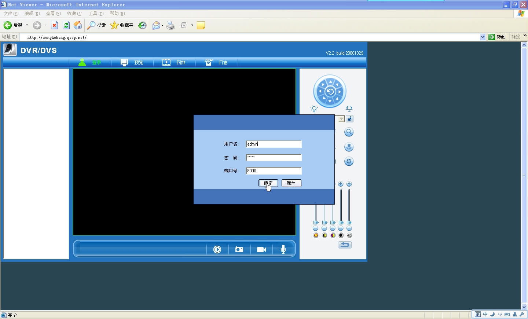
Task: Click the saturation color circle icon
Action: (333, 235)
